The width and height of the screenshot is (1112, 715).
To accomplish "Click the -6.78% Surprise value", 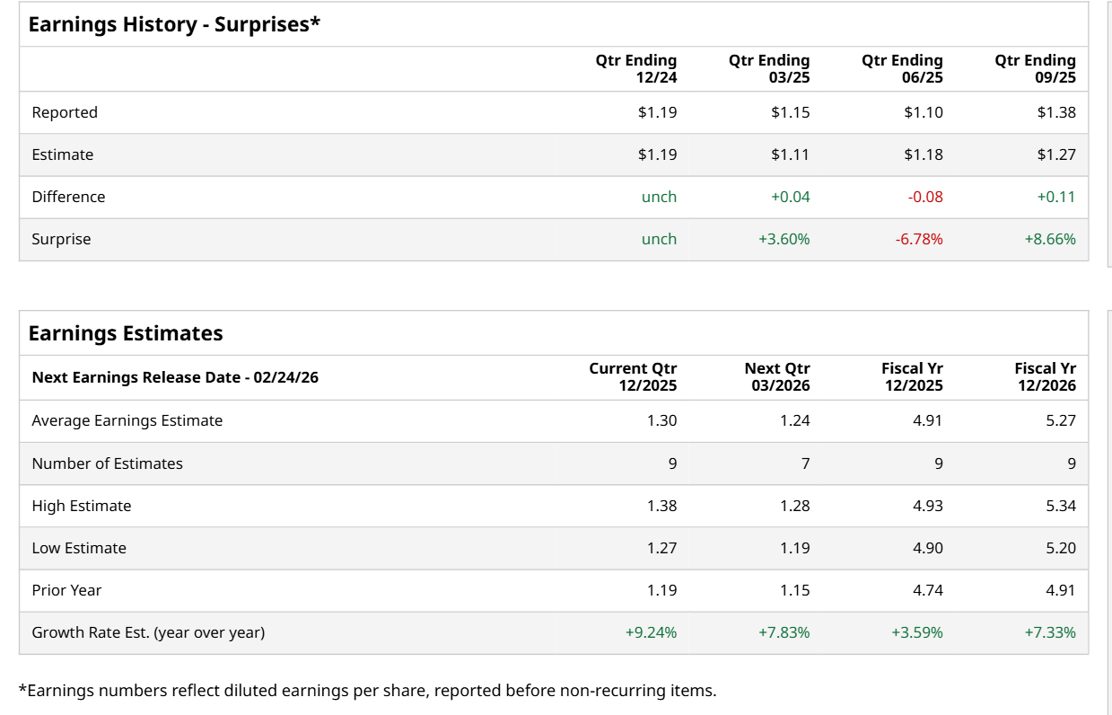I will pos(919,239).
